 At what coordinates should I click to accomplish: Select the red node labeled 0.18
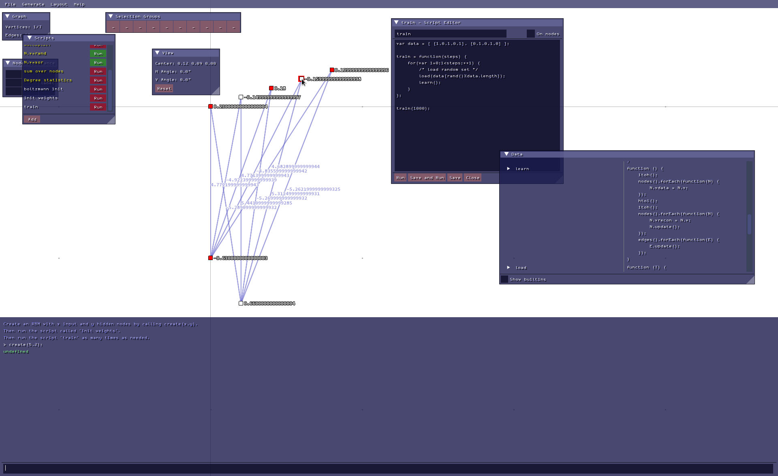click(271, 88)
